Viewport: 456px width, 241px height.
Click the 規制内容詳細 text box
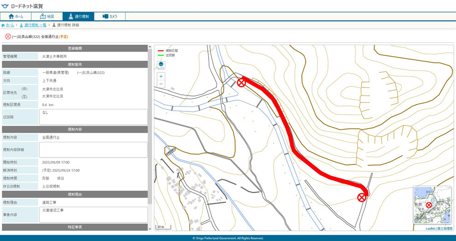(x=94, y=150)
